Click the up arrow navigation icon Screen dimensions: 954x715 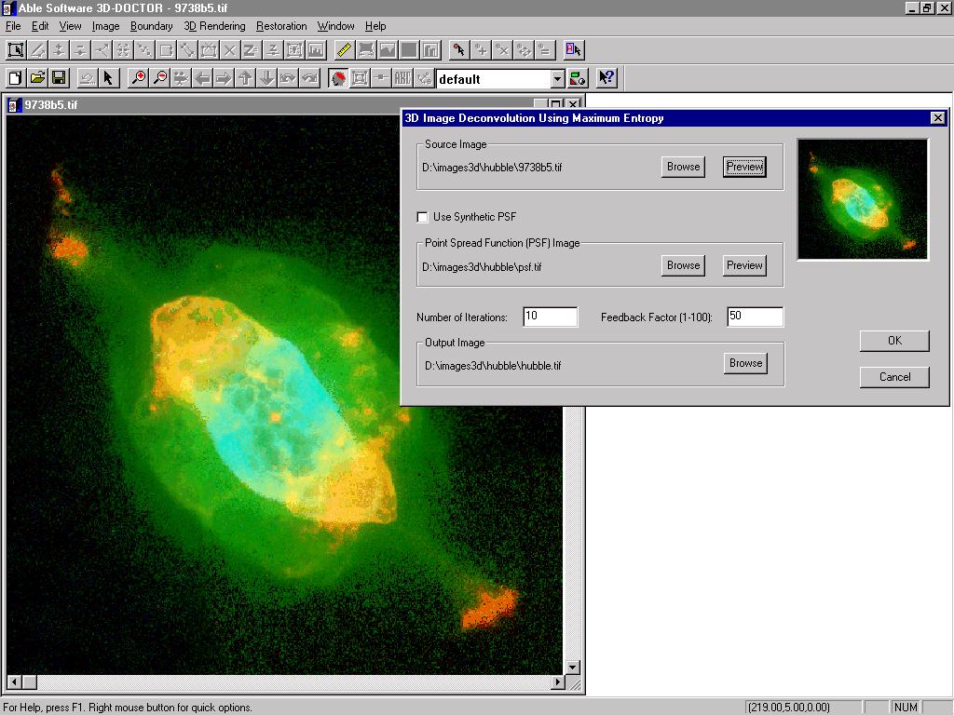[245, 78]
